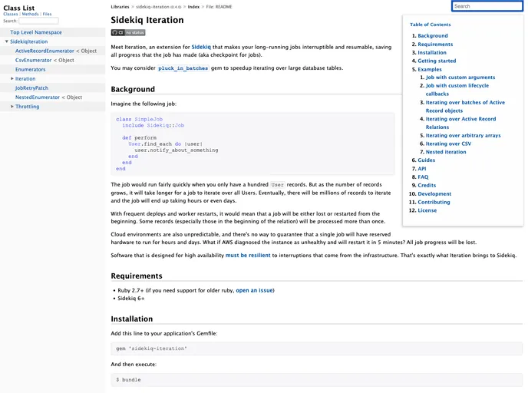Click the top-right Search box
The width and height of the screenshot is (528, 393).
pos(487,6)
